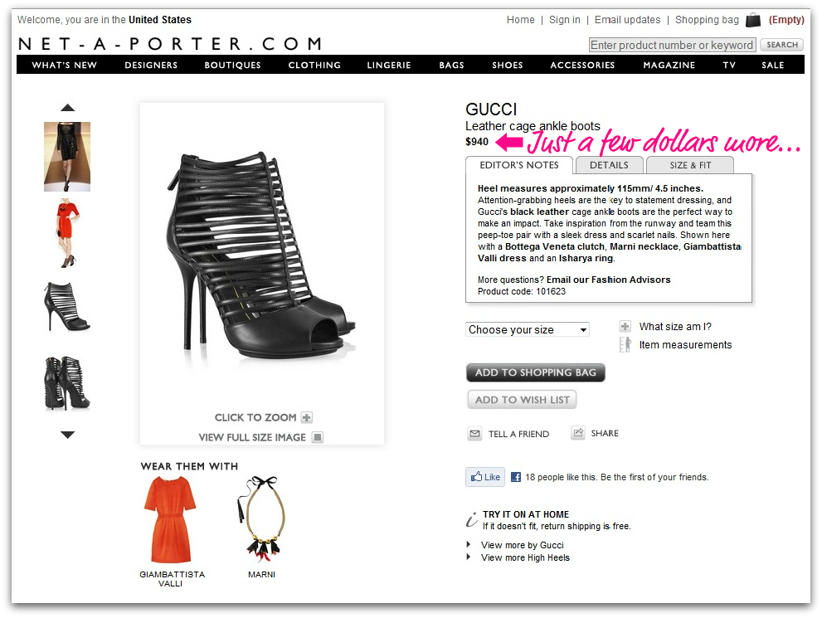This screenshot has width=822, height=618.
Task: Click the plus icon beside Click to Zoom
Action: pos(307,417)
